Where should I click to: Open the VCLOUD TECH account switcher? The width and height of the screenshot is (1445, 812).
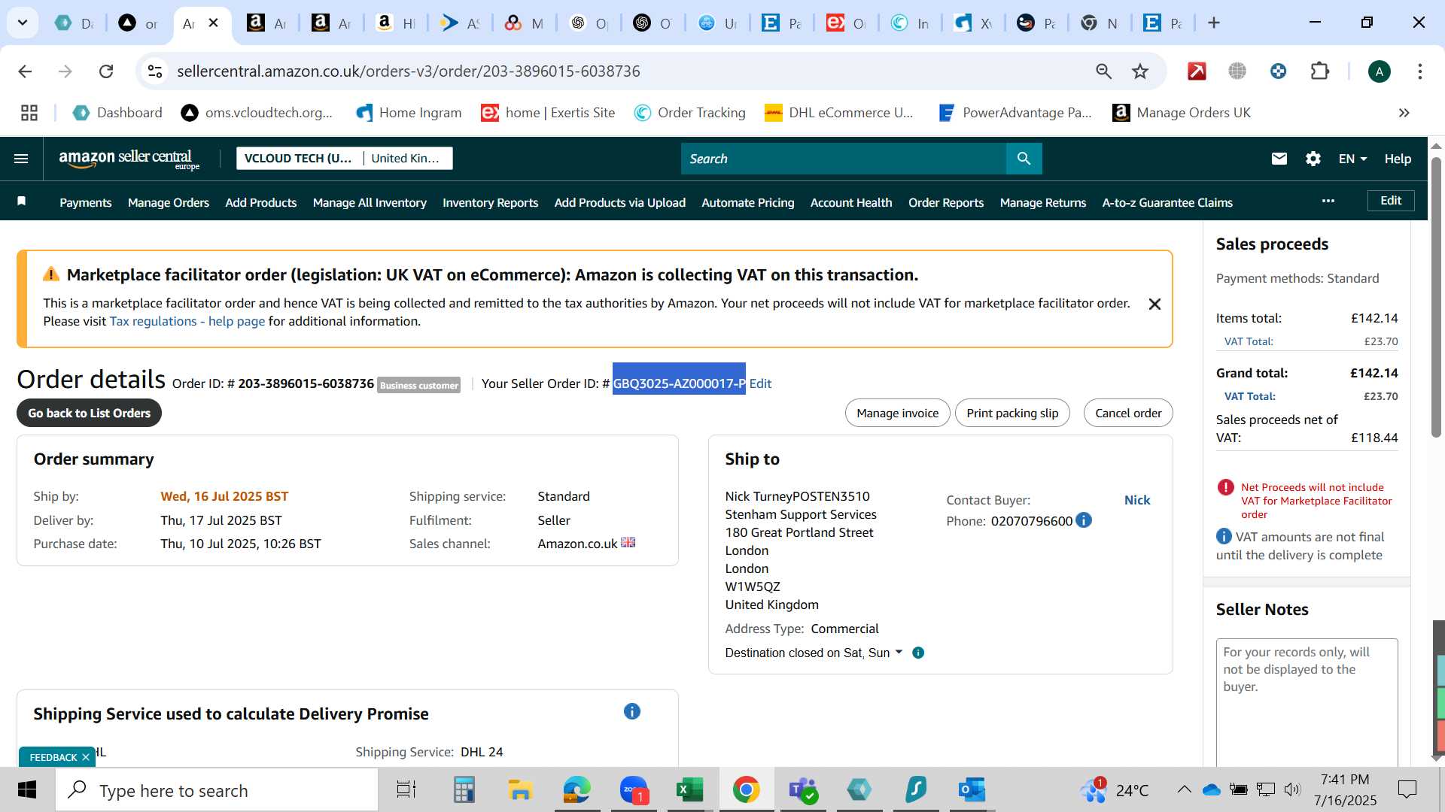[345, 159]
